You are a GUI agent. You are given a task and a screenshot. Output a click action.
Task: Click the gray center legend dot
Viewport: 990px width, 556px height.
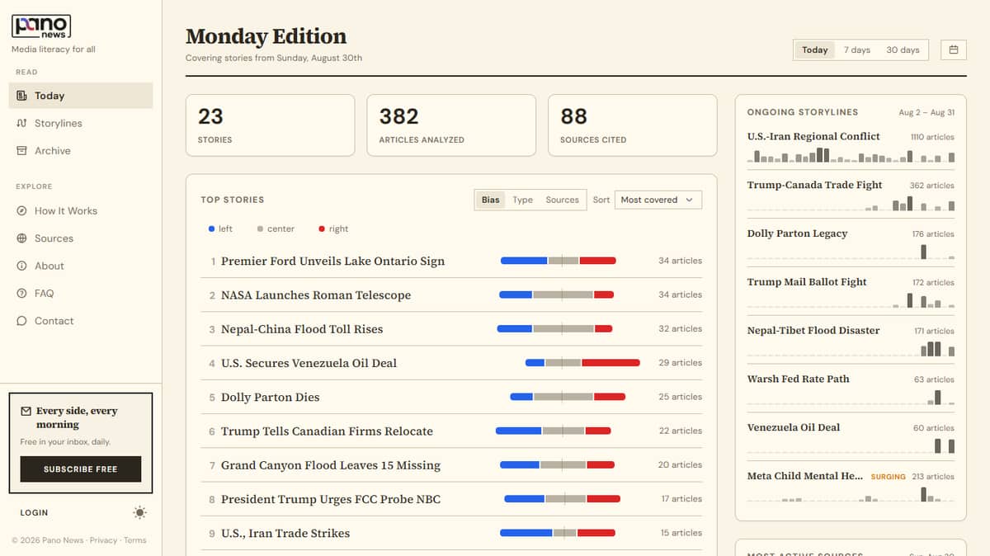261,229
